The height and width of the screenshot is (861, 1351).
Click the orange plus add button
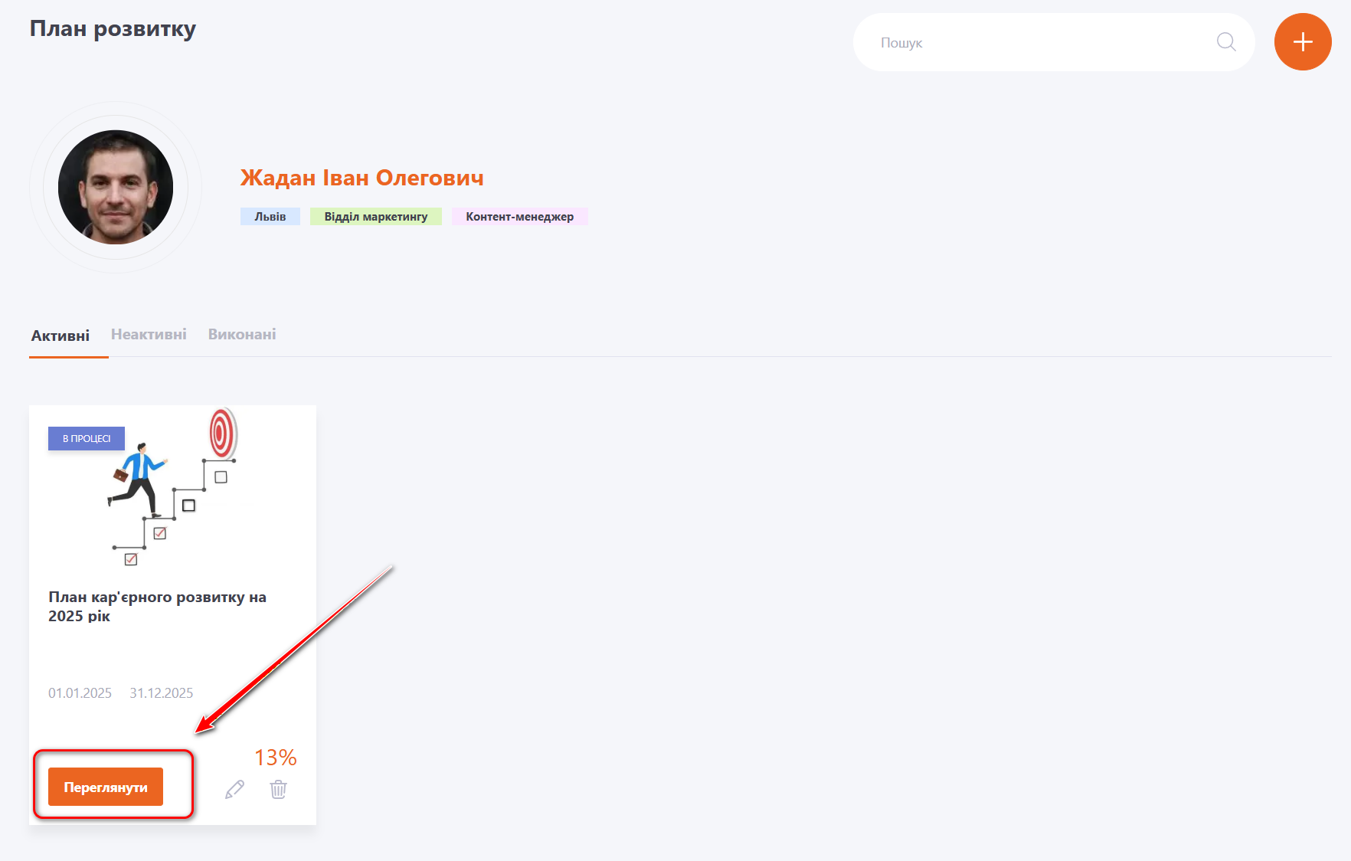coord(1302,42)
